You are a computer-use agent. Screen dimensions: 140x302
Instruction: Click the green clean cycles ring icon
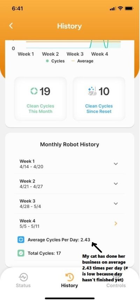34,91
